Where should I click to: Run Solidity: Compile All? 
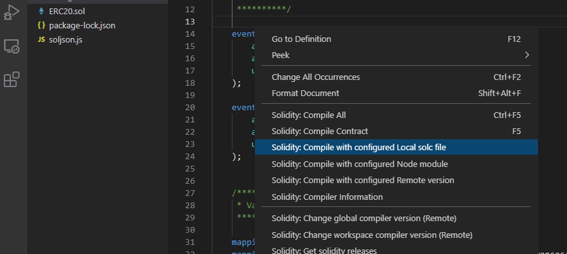[396, 115]
